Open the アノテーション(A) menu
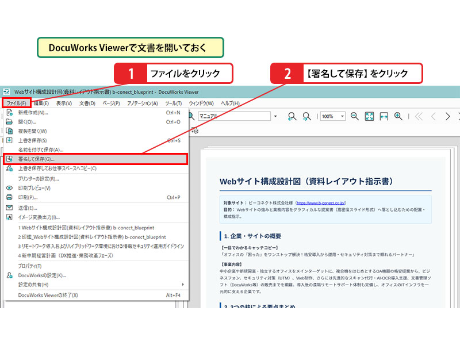This screenshot has height=345, width=460. [142, 103]
